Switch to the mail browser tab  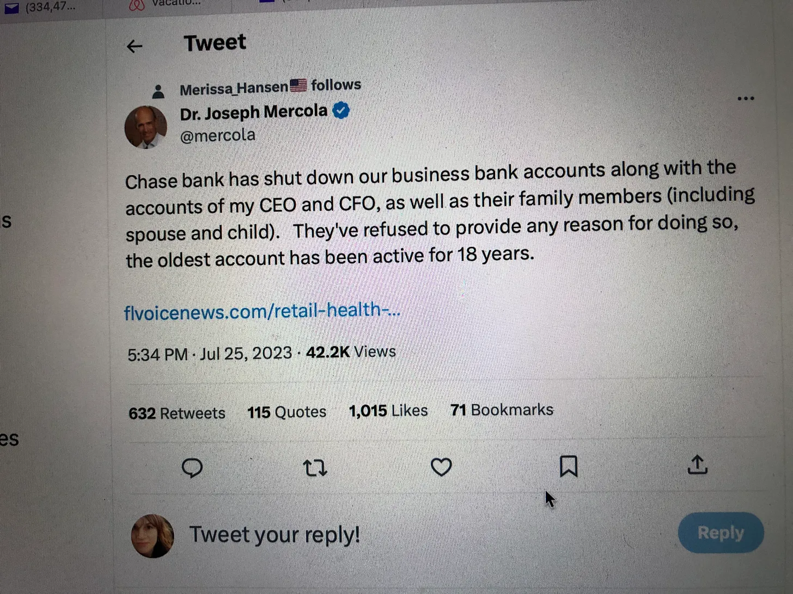[38, 7]
